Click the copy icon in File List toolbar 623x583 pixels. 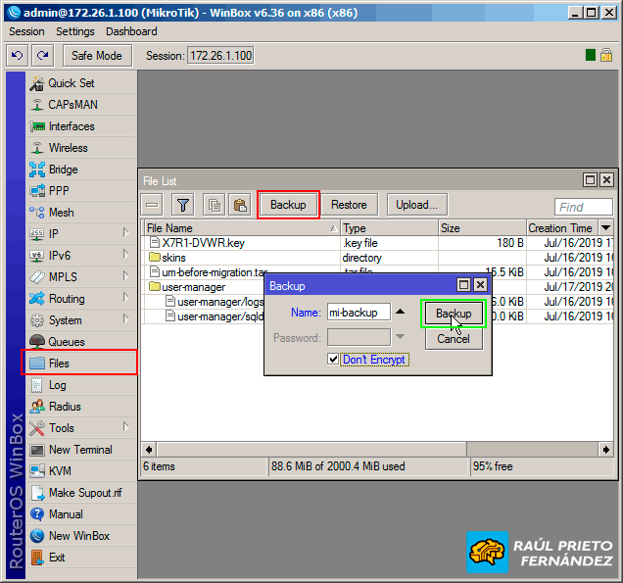[214, 205]
